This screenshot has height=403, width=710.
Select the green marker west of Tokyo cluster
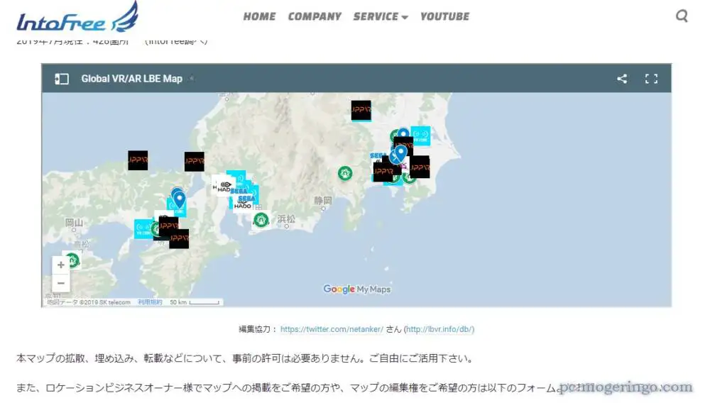[x=345, y=173]
